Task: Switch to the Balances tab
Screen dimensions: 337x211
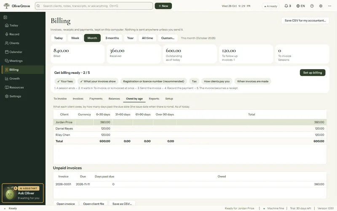Action: 114,99
